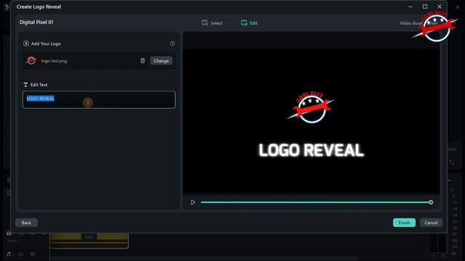Click the logo test.png file name
Screen dimensions: 465x261
click(x=54, y=61)
